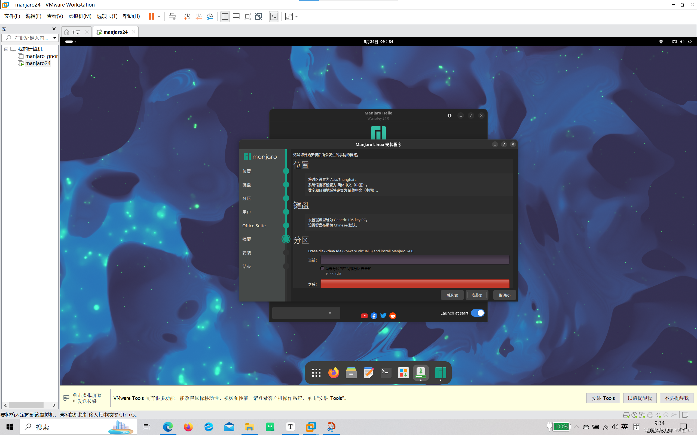Click 安装 Tools button
This screenshot has width=697, height=435.
pyautogui.click(x=603, y=398)
